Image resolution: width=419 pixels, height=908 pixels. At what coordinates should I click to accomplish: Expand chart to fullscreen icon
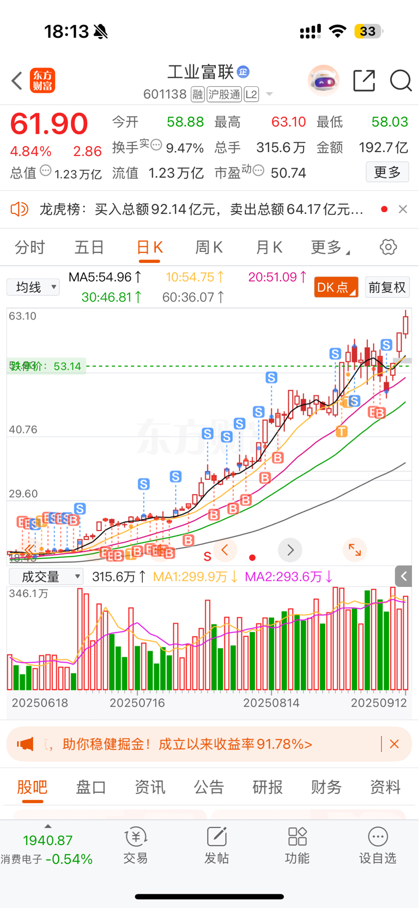(x=355, y=550)
